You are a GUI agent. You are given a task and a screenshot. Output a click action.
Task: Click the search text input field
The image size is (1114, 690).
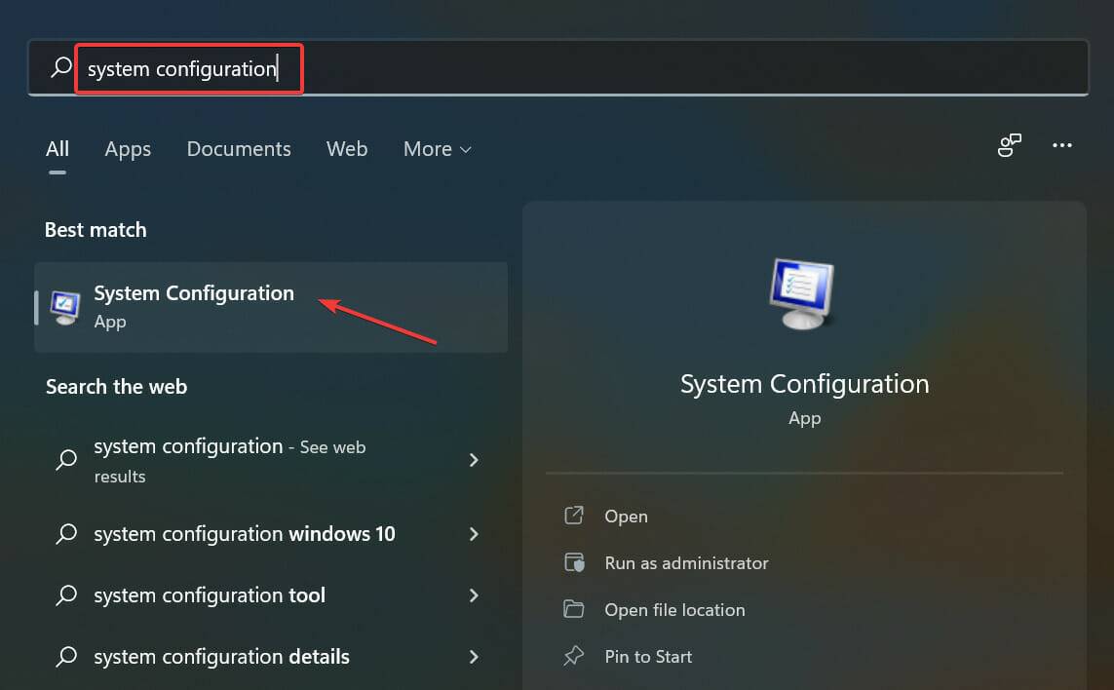(x=585, y=68)
